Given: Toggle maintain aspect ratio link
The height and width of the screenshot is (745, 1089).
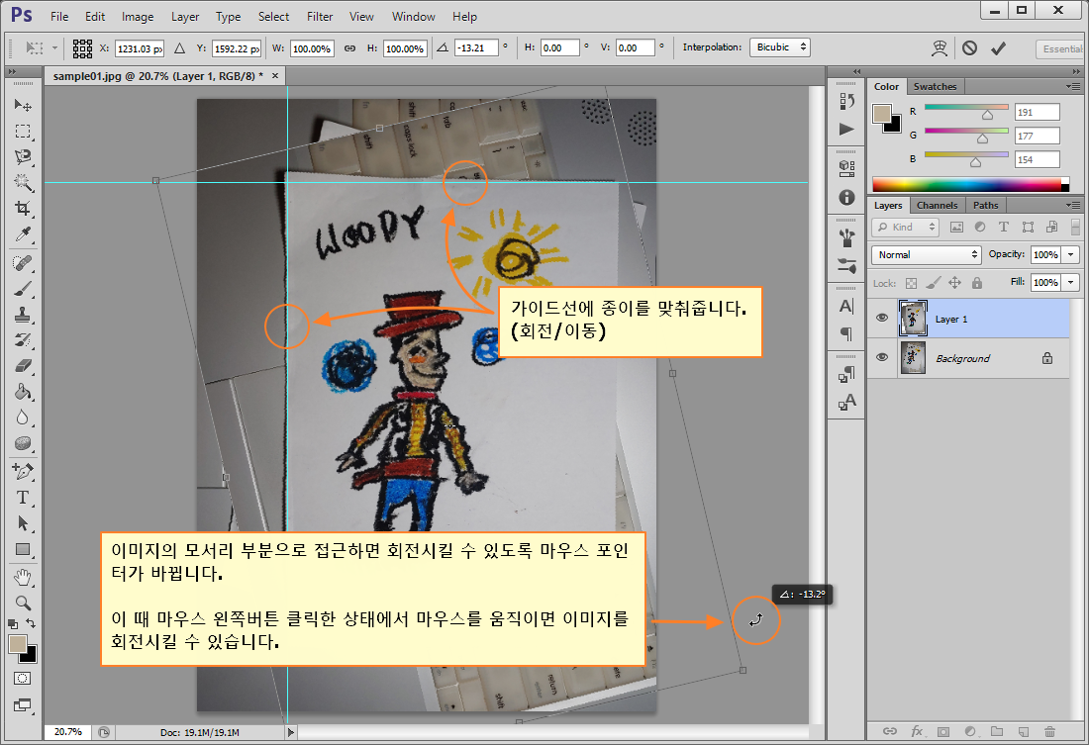Looking at the screenshot, I should [350, 47].
